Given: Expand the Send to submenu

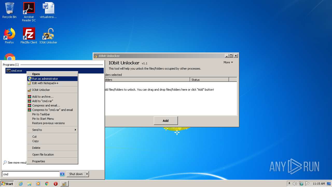Looking at the screenshot, I should coord(52,130).
